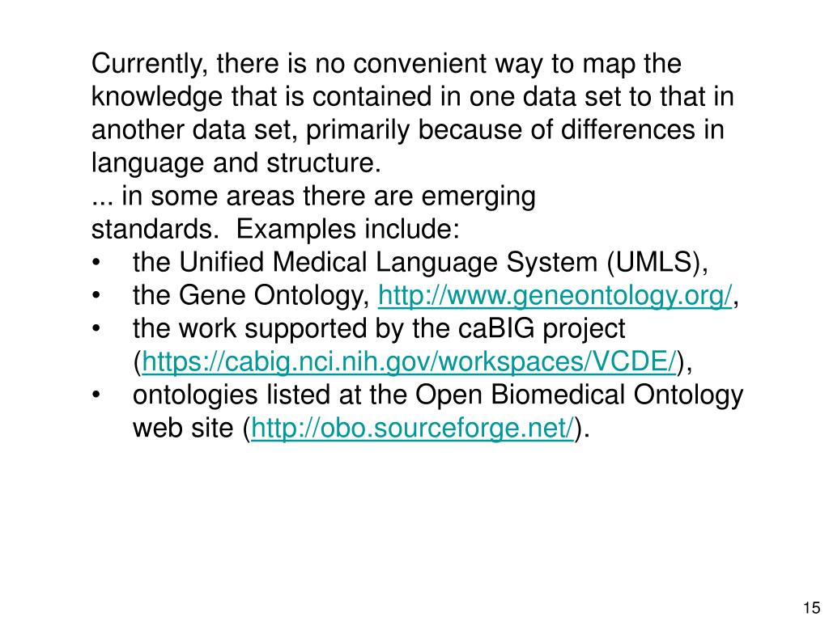Screen dimensions: 829x621
Task: Click the Gene Ontology plain text label
Action: tap(274, 296)
